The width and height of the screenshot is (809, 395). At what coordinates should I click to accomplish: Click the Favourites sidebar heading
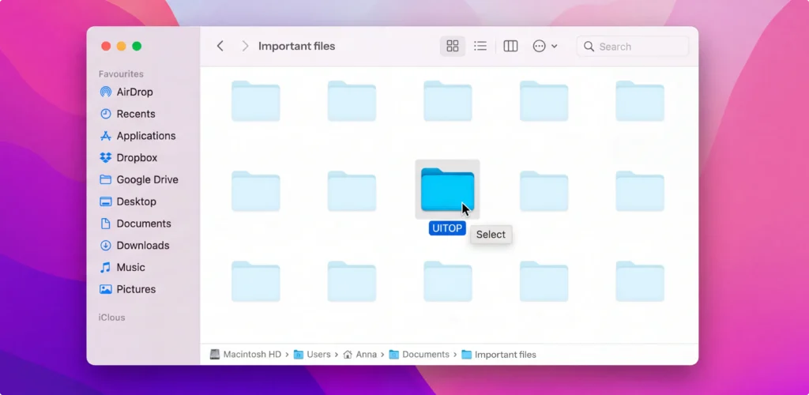pos(121,74)
